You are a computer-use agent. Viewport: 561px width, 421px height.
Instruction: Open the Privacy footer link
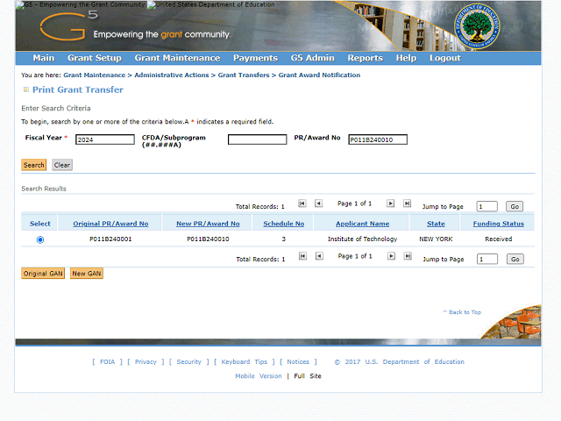[146, 362]
